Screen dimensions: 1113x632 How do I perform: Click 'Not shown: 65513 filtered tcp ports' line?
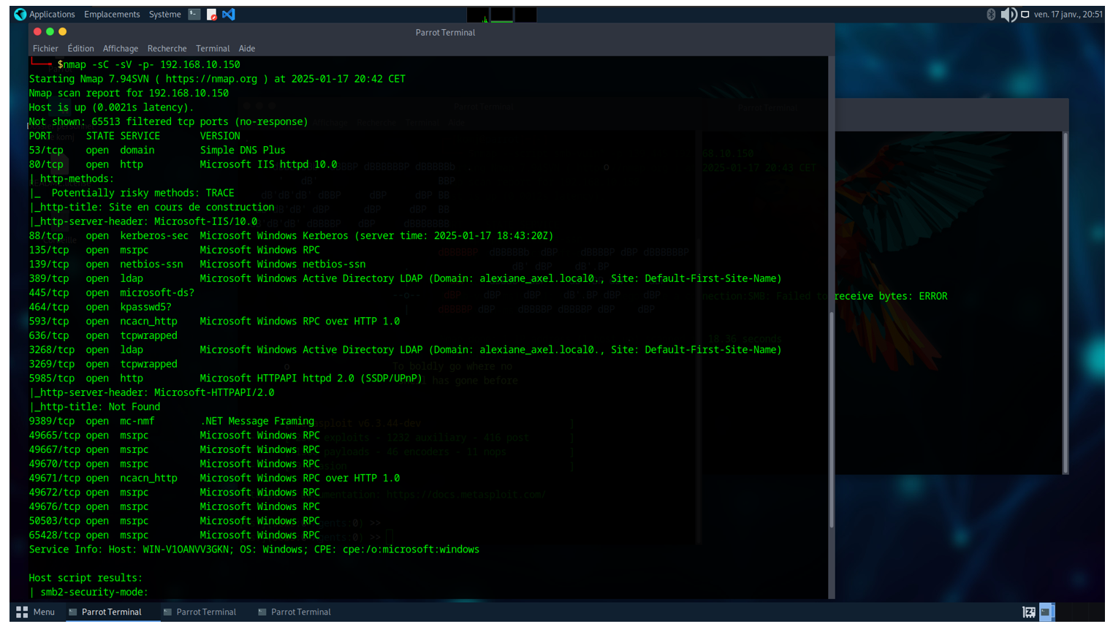168,121
